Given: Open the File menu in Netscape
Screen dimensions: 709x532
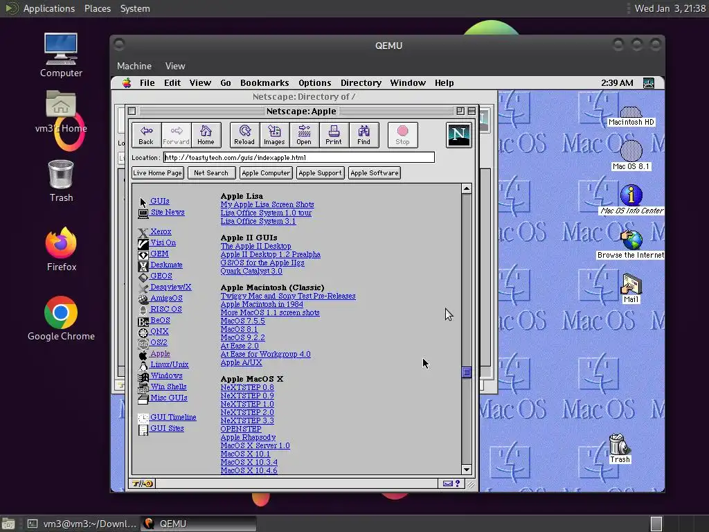Looking at the screenshot, I should (147, 83).
